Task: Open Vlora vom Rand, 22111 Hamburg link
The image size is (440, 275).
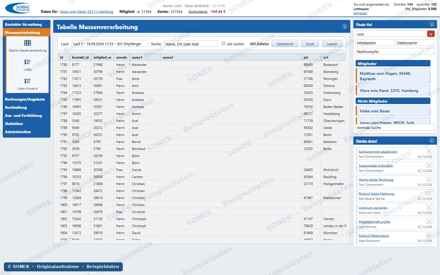Action: [x=87, y=11]
